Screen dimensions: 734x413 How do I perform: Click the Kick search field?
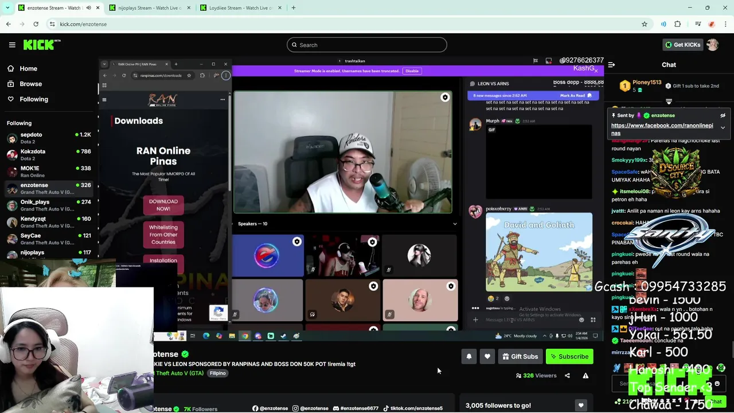pos(367,45)
